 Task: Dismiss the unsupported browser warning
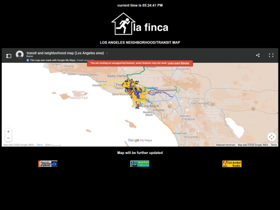point(185,63)
